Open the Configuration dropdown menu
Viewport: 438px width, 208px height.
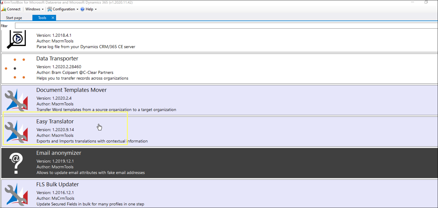click(x=63, y=9)
